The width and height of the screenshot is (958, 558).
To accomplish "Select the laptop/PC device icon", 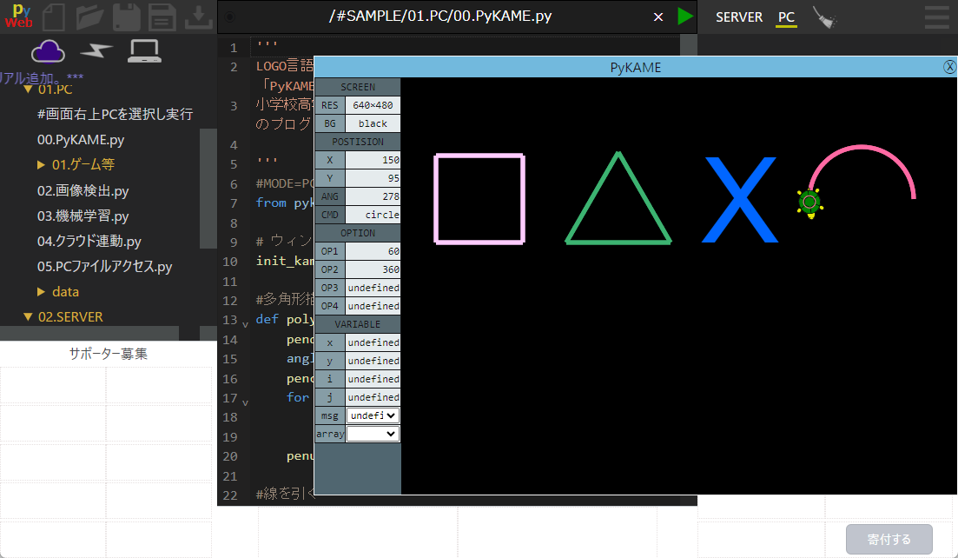I will [x=143, y=52].
